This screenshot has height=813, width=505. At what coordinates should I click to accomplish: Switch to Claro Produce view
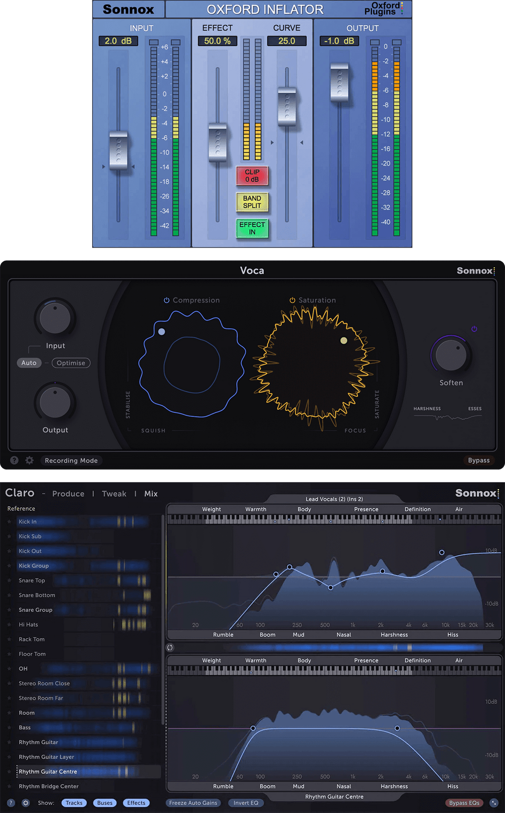pyautogui.click(x=68, y=494)
